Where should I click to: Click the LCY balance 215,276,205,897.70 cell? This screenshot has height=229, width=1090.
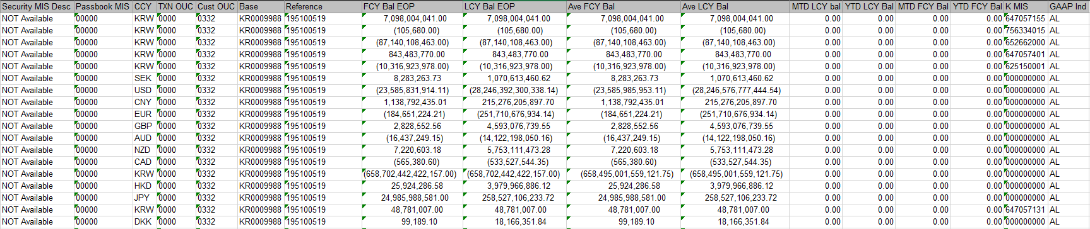[514, 103]
